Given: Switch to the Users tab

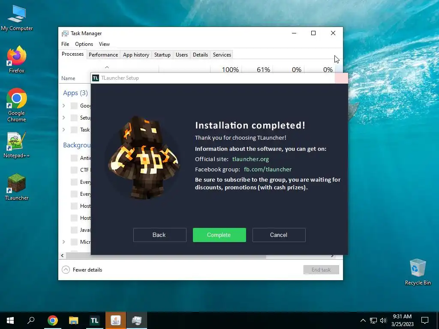Looking at the screenshot, I should tap(182, 55).
